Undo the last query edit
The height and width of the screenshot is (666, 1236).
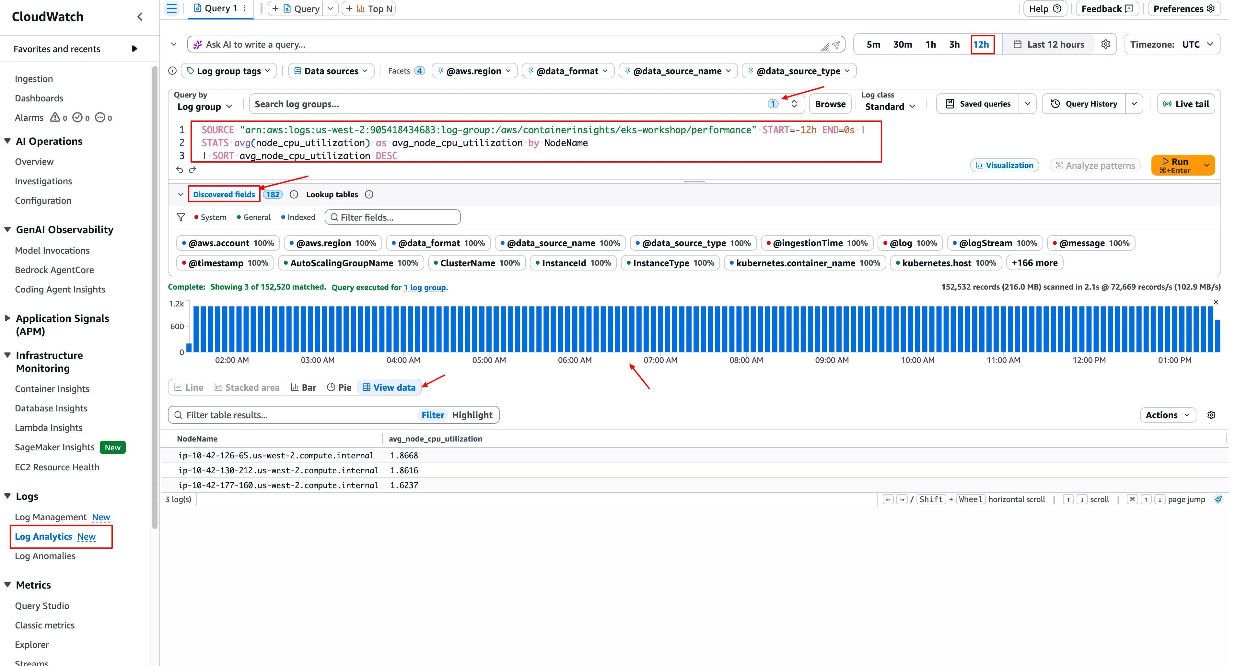pyautogui.click(x=180, y=170)
